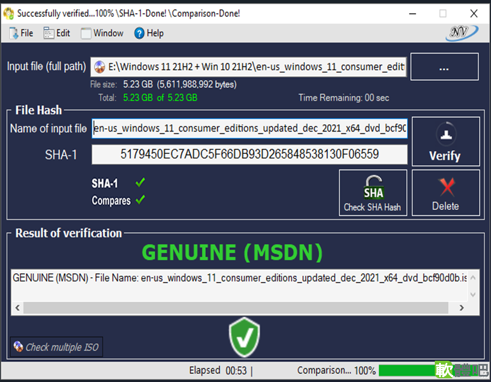Image resolution: width=491 pixels, height=382 pixels.
Task: Click the right arrow of horizontal scrollbar
Action: pos(462,308)
